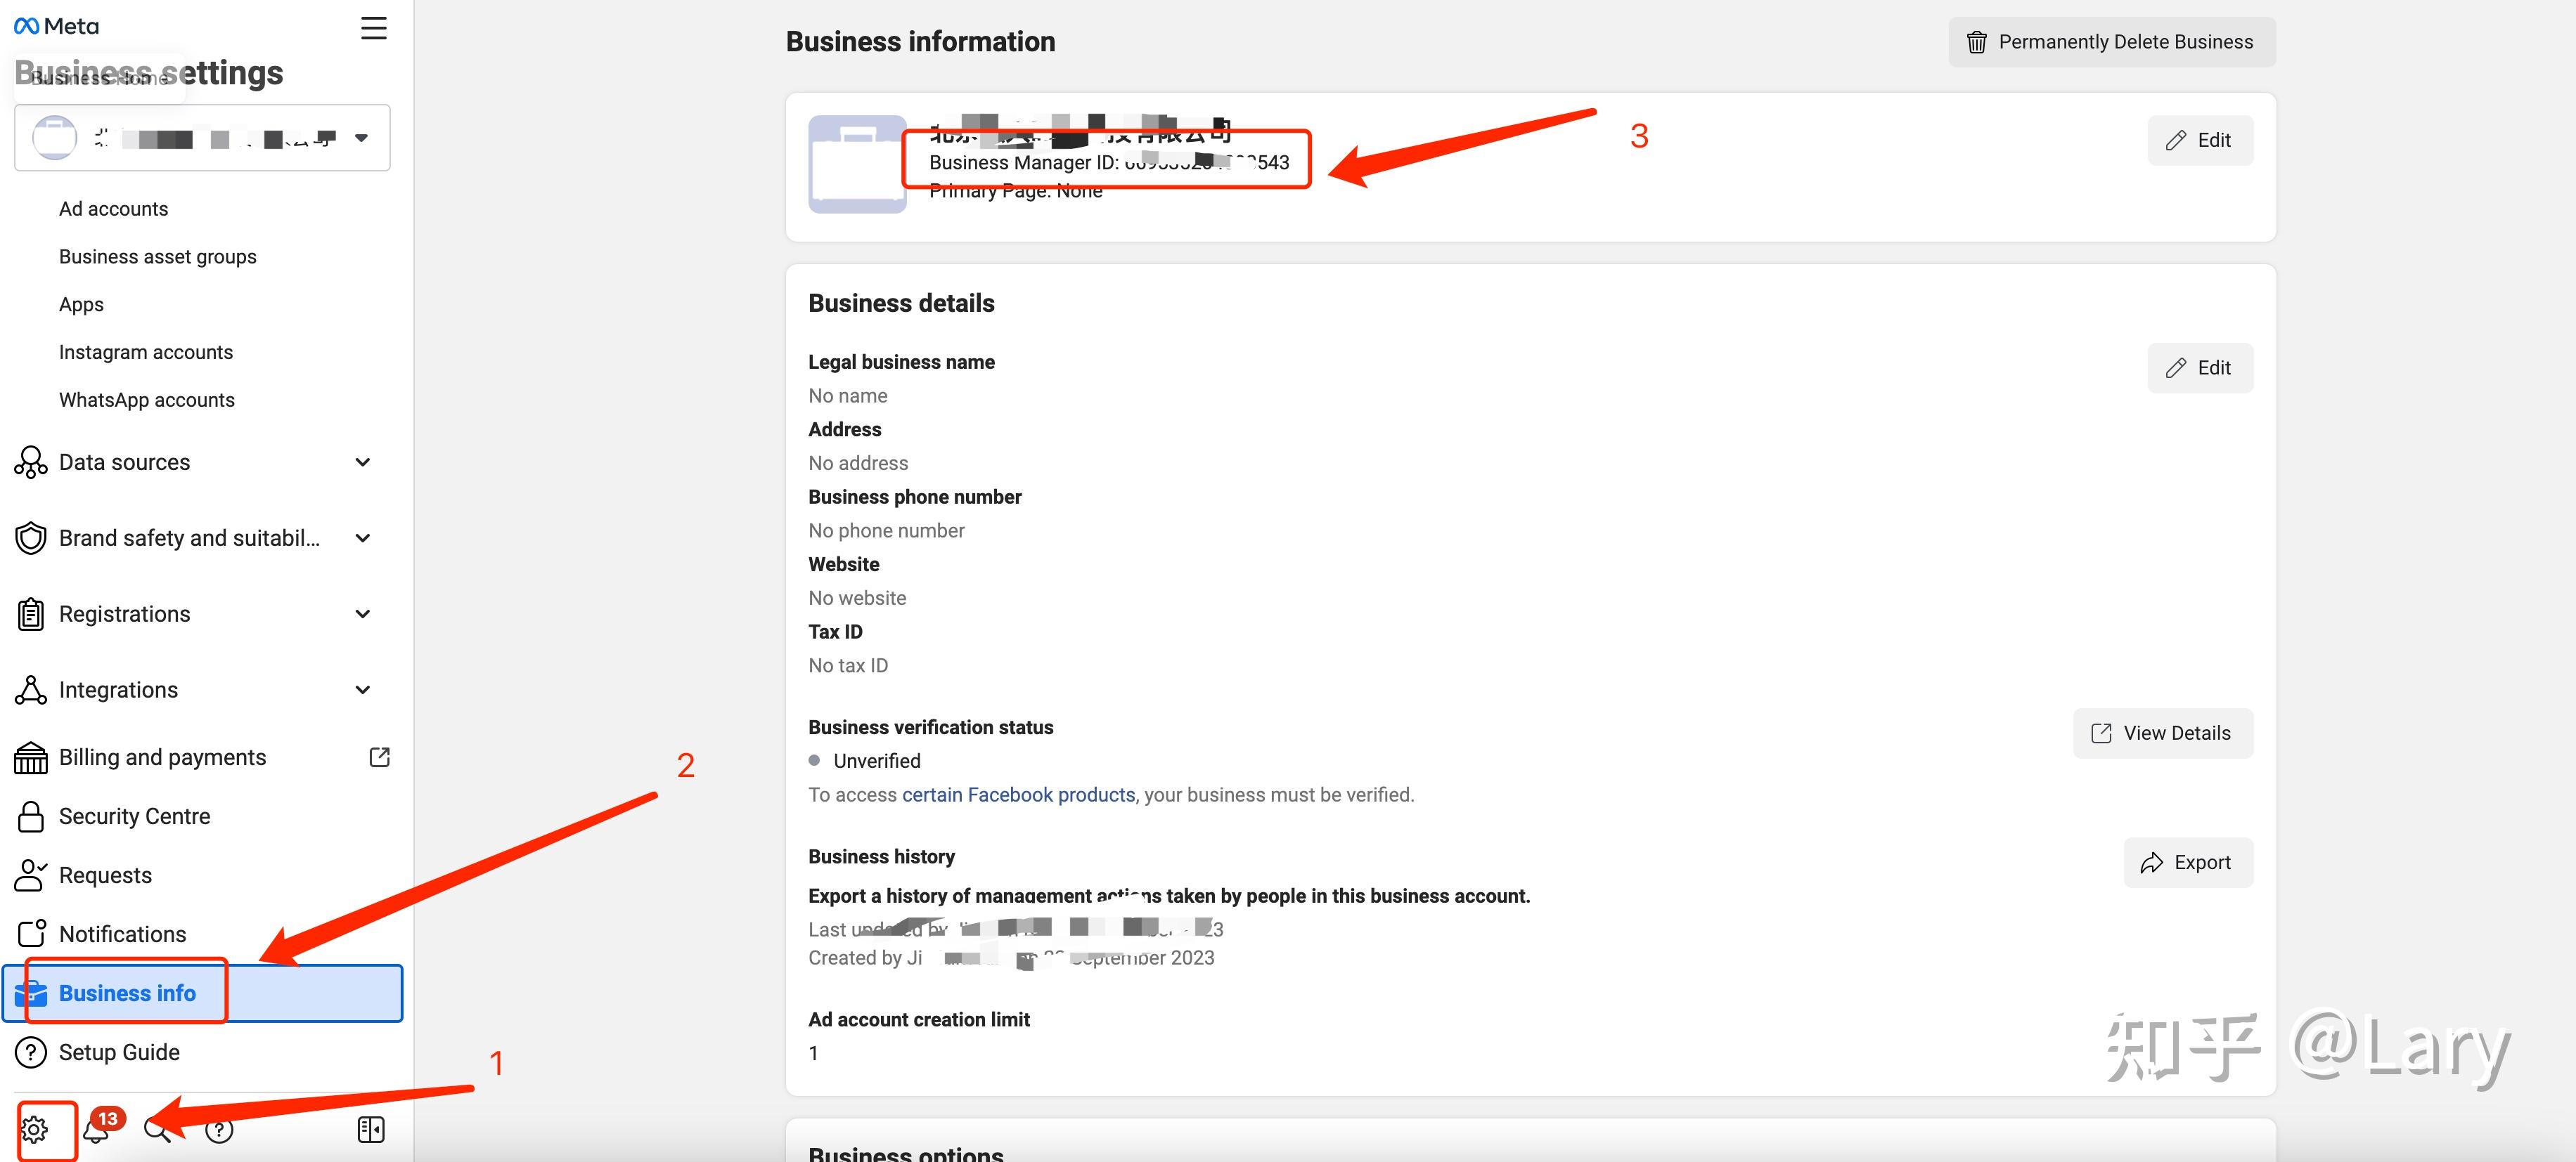This screenshot has height=1162, width=2576.
Task: Open Security Centre menu item
Action: click(x=134, y=816)
